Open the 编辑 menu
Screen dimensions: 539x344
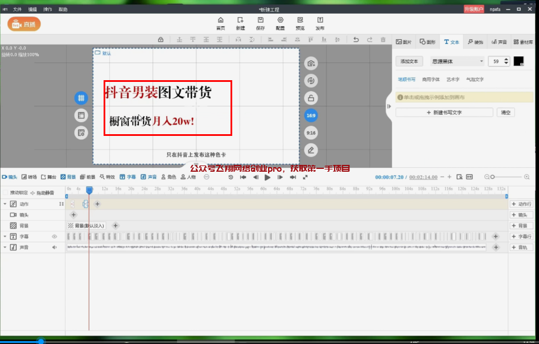(x=32, y=10)
